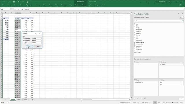This screenshot has height=104, width=185.
Task: Click the By value field in Grouping dialog
Action: point(36,43)
